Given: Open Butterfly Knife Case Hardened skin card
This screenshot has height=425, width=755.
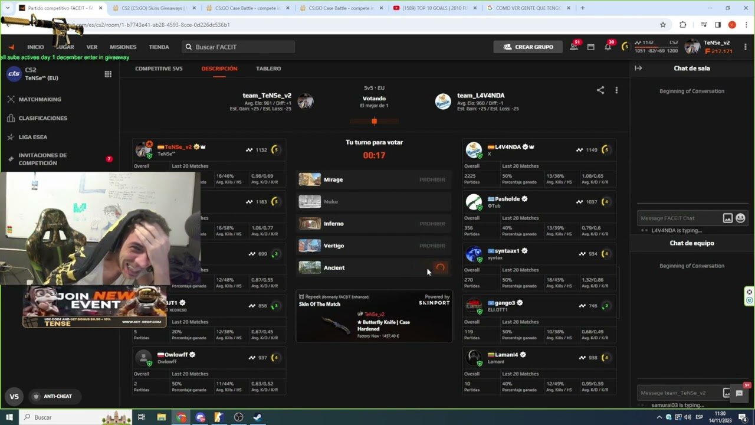Looking at the screenshot, I should point(374,316).
